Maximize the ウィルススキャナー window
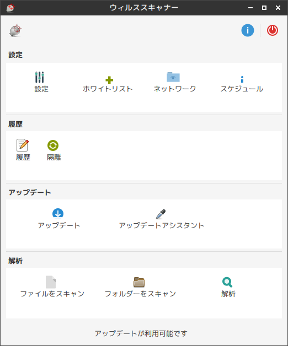288x346 pixels. tap(264, 8)
